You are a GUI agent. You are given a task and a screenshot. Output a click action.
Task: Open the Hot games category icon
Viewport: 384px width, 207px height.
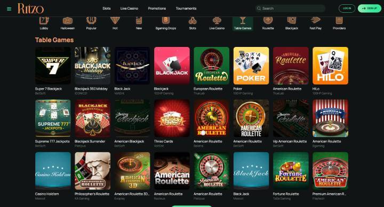click(x=115, y=21)
